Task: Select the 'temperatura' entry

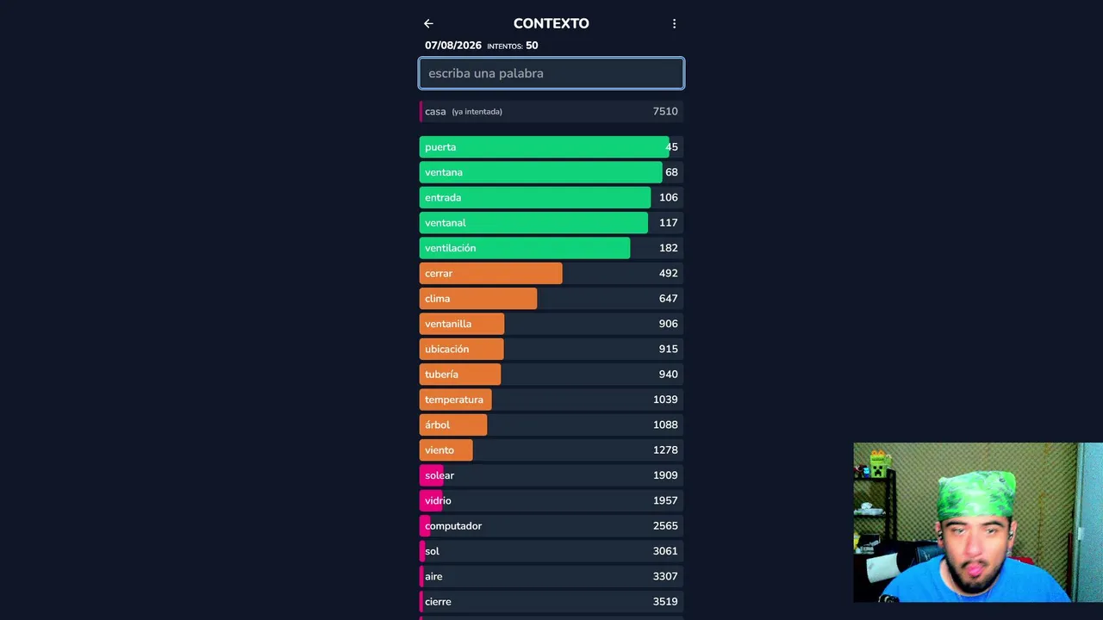Action: (551, 400)
